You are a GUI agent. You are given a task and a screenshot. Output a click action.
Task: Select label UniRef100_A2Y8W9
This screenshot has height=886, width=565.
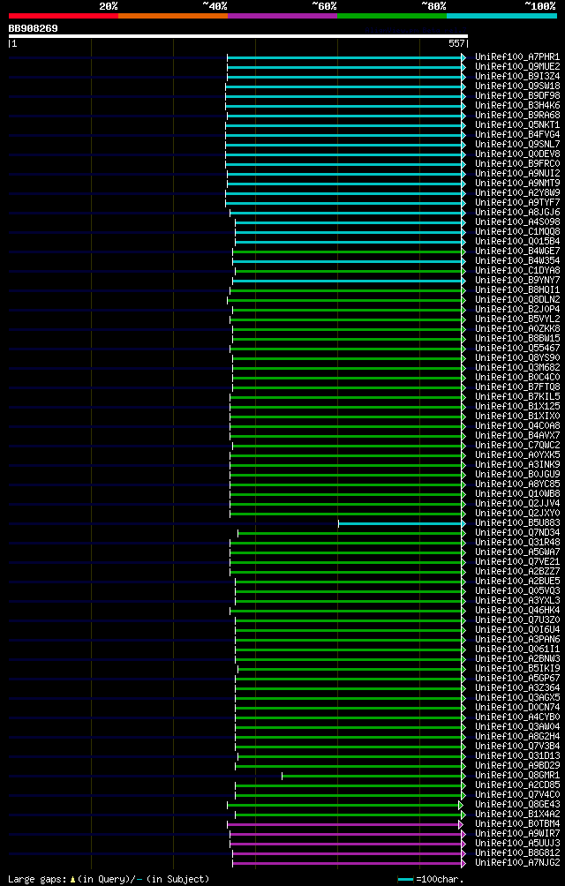point(517,192)
